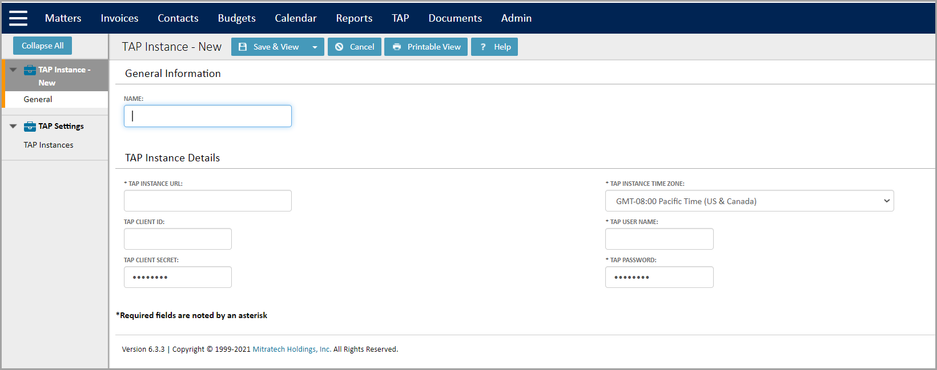Open the Matters menu
937x370 pixels.
point(63,18)
